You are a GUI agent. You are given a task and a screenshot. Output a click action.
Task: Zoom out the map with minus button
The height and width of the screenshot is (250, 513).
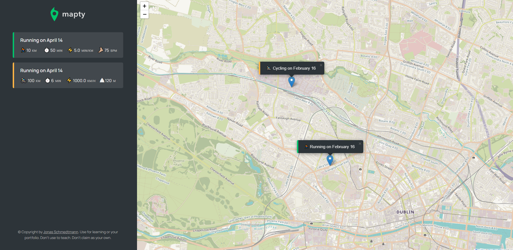144,14
